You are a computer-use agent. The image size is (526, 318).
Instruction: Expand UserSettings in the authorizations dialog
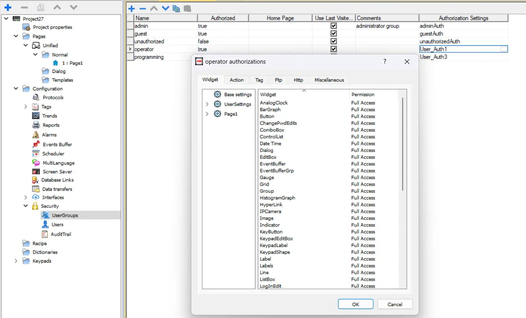pyautogui.click(x=206, y=104)
